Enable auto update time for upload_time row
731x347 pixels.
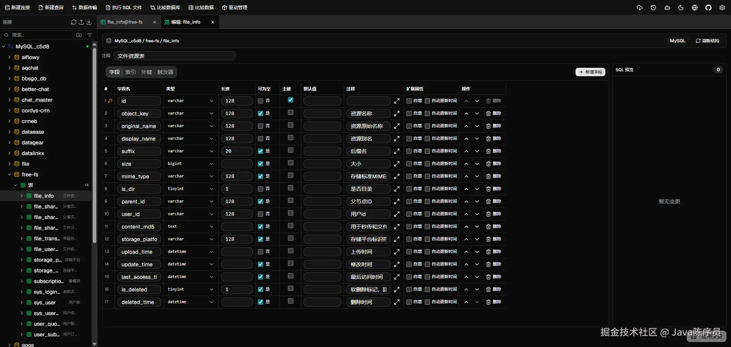click(427, 252)
